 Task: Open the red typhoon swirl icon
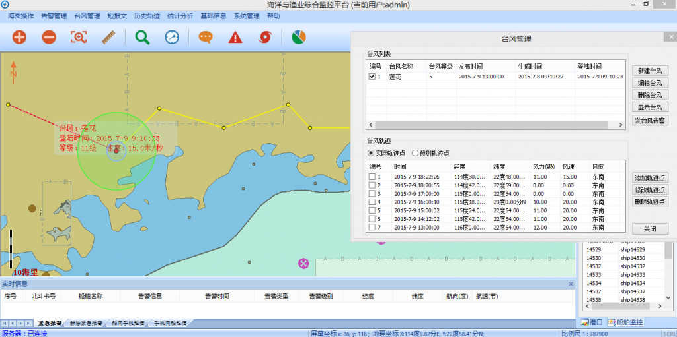(x=265, y=37)
